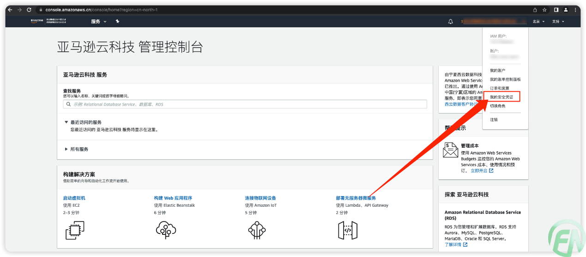Open the 支持 dropdown menu
The height and width of the screenshot is (257, 586).
click(558, 21)
